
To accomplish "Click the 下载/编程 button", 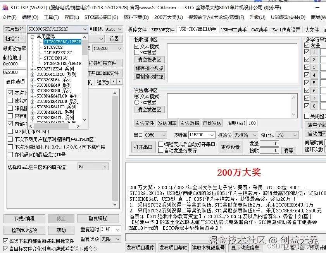I will [x=24, y=219].
